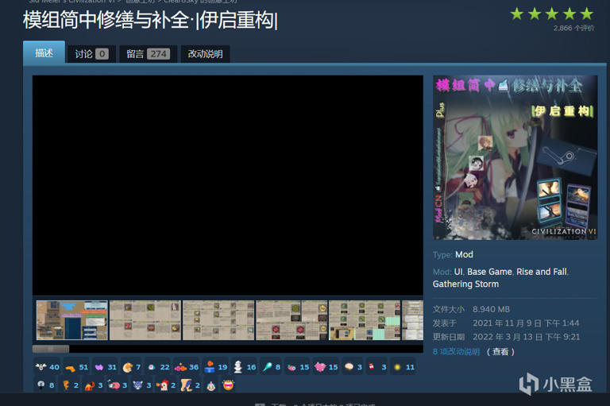This screenshot has width=610, height=406.
Task: Open the 8 项改动说明 link
Action: [x=457, y=351]
